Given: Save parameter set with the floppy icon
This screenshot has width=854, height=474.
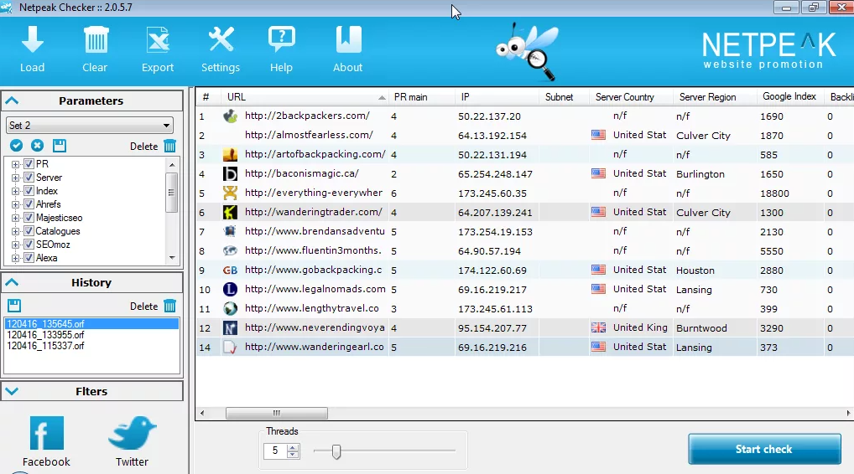Looking at the screenshot, I should [x=60, y=146].
